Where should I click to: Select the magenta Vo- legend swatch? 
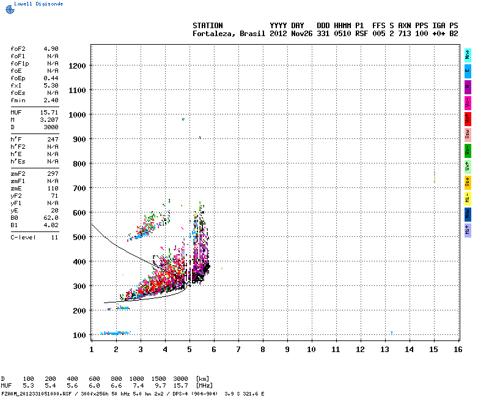468,103
